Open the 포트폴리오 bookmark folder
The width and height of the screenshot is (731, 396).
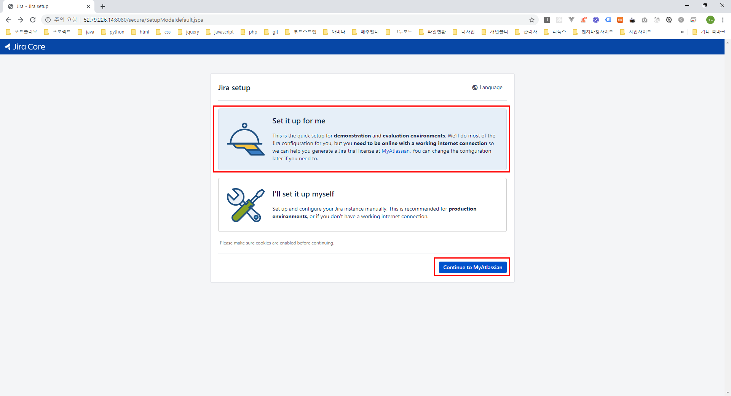(22, 32)
